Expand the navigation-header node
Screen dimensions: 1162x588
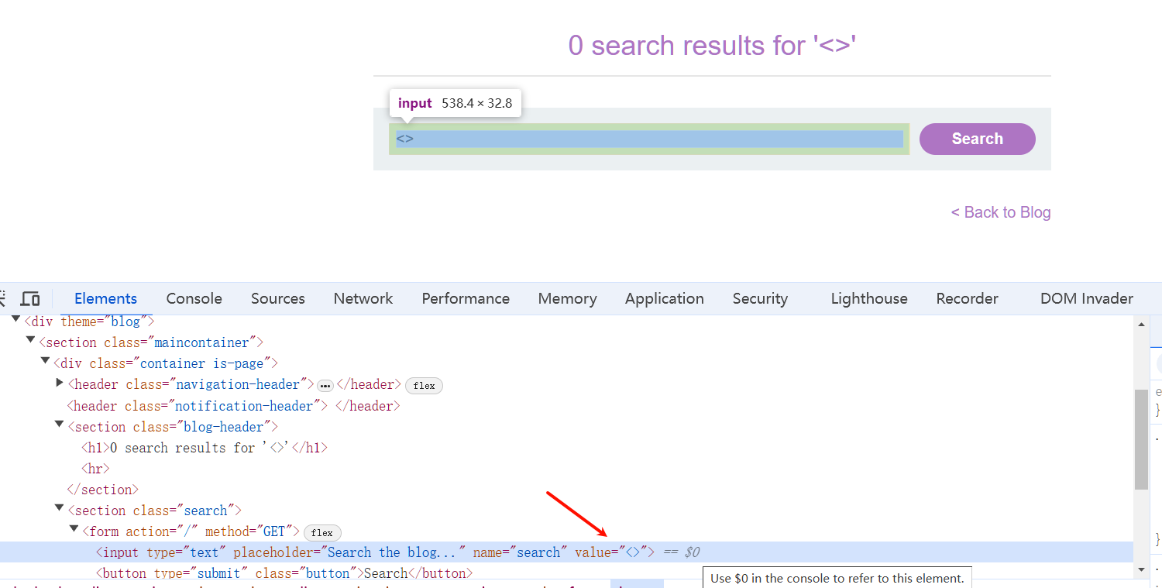pos(60,383)
